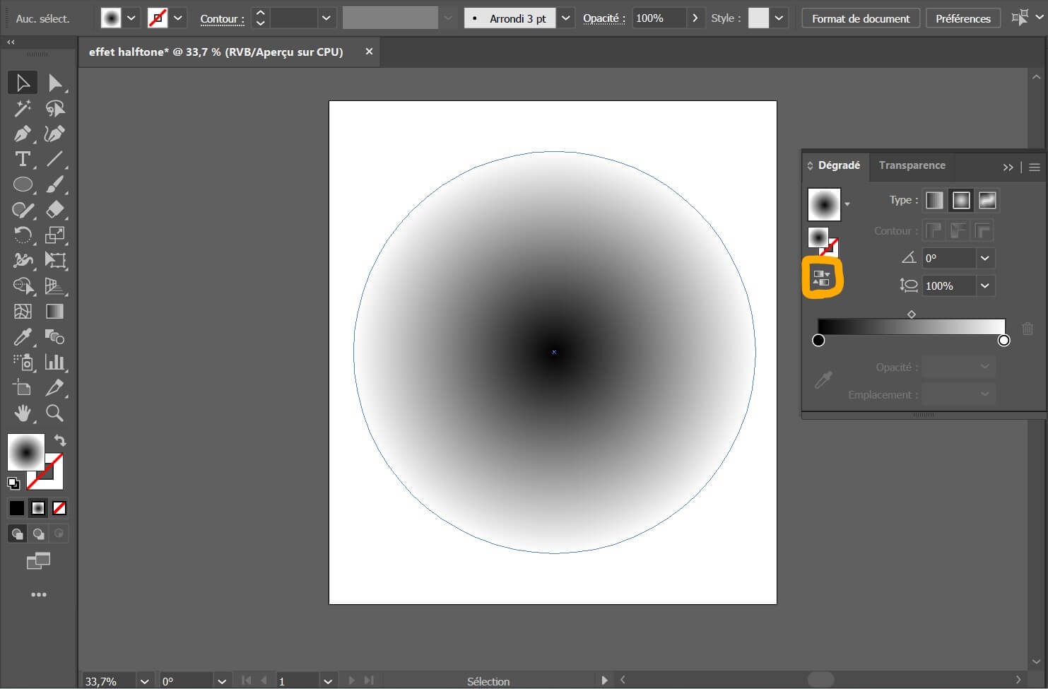Open Contour stroke panel link
This screenshot has height=689, width=1048.
[x=222, y=19]
